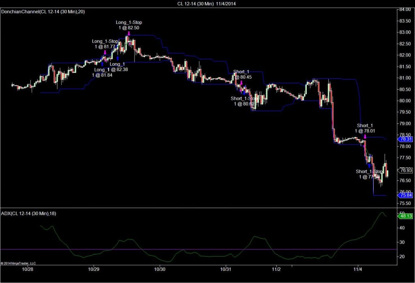Select the Long_1-Stop 1 @ 82.50 annotation
415x283 pixels.
(x=129, y=25)
